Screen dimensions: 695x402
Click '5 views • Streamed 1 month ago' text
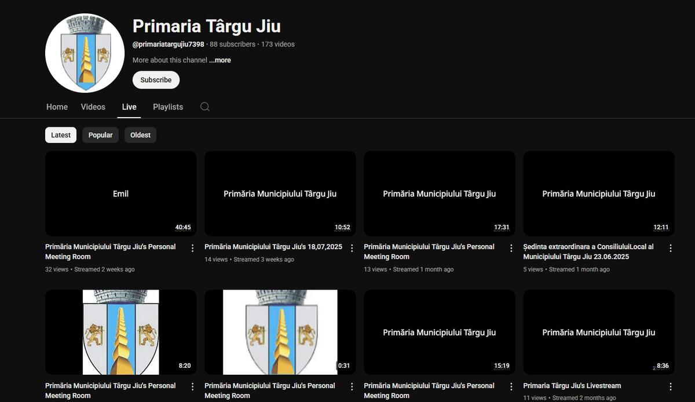click(566, 269)
